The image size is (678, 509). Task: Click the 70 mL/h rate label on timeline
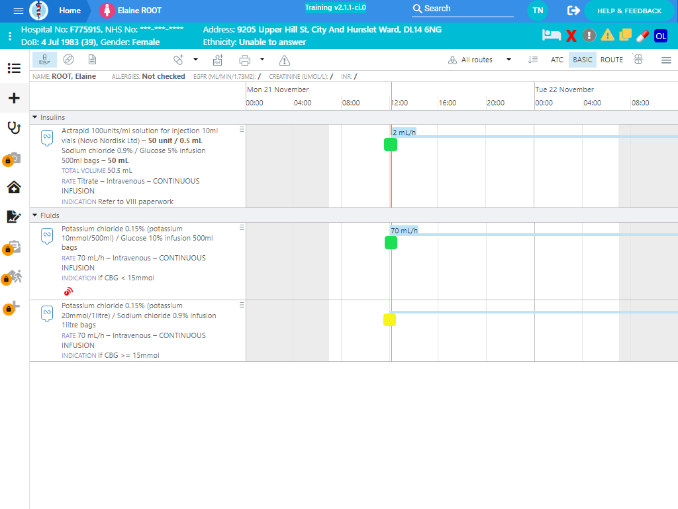(x=405, y=231)
